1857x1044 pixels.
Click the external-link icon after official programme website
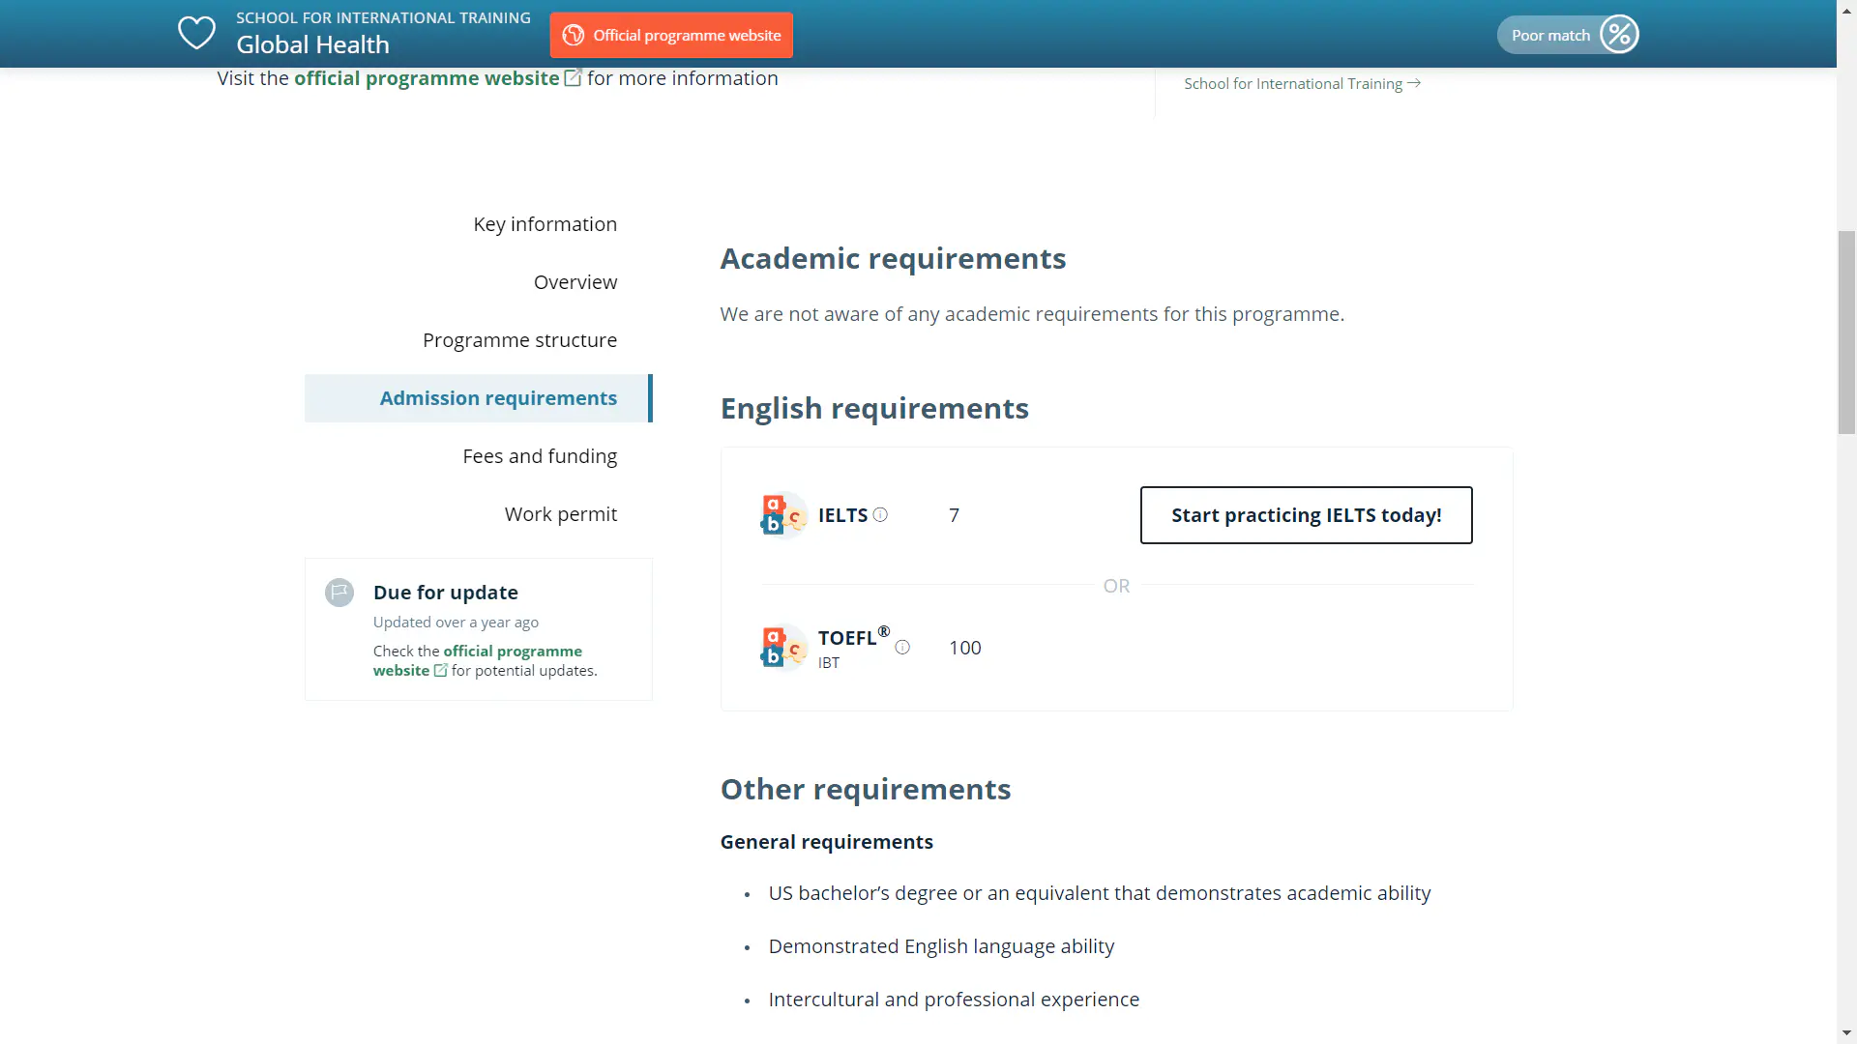point(573,76)
